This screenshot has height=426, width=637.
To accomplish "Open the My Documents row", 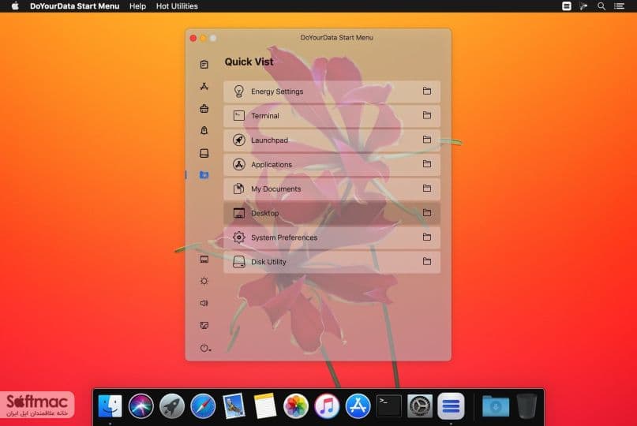I will click(332, 189).
